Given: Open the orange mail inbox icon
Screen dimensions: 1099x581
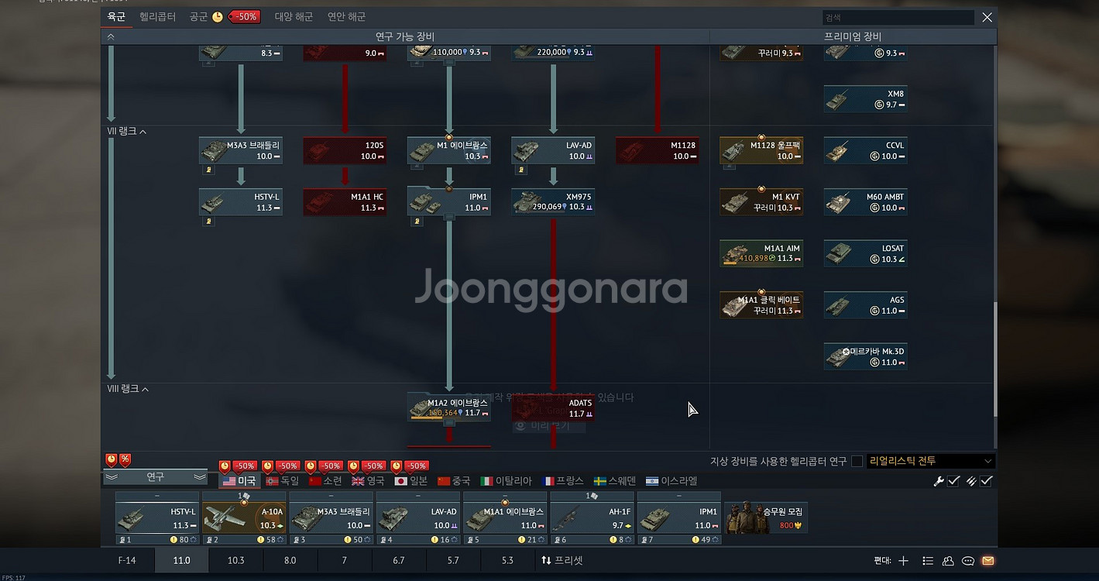Looking at the screenshot, I should coord(988,561).
